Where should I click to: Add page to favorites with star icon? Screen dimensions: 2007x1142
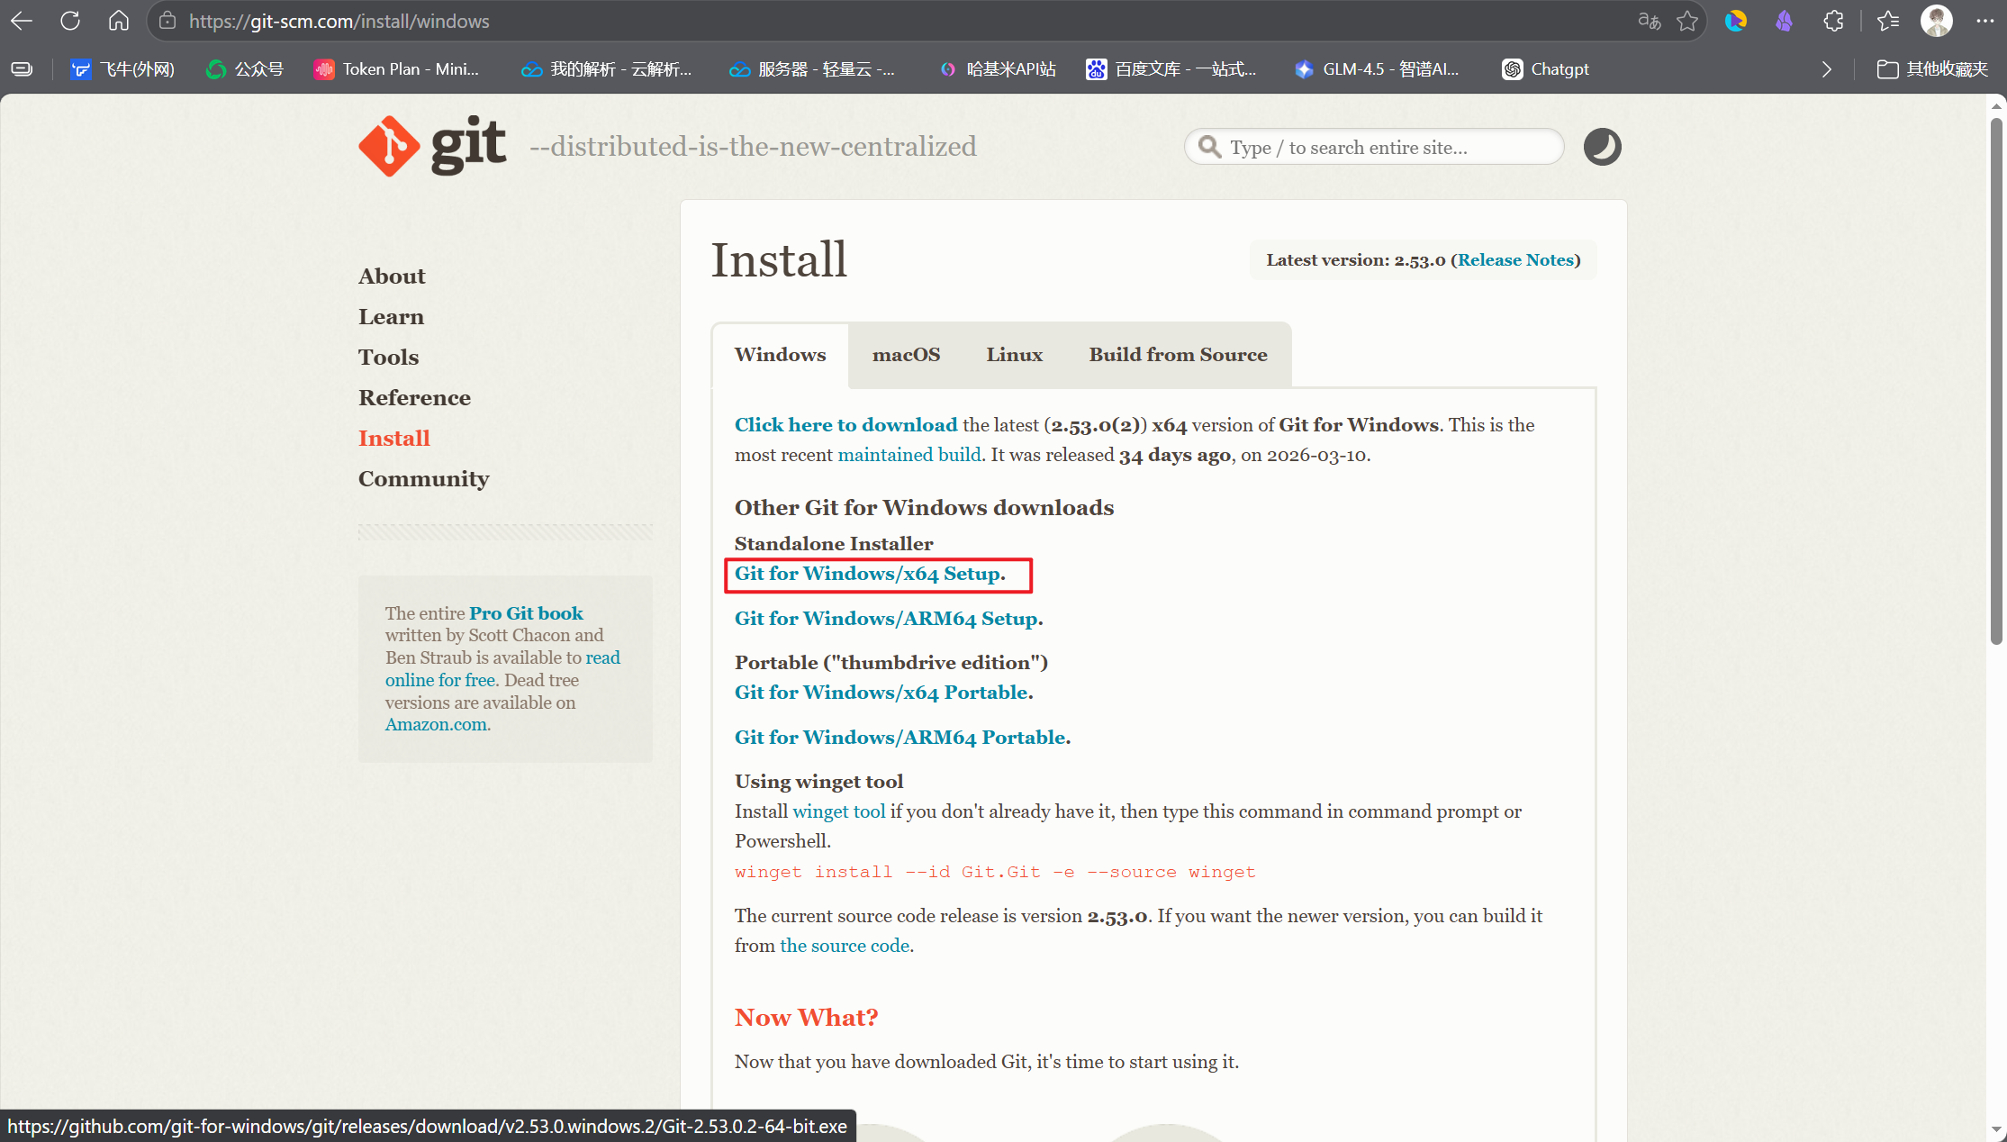(x=1687, y=21)
